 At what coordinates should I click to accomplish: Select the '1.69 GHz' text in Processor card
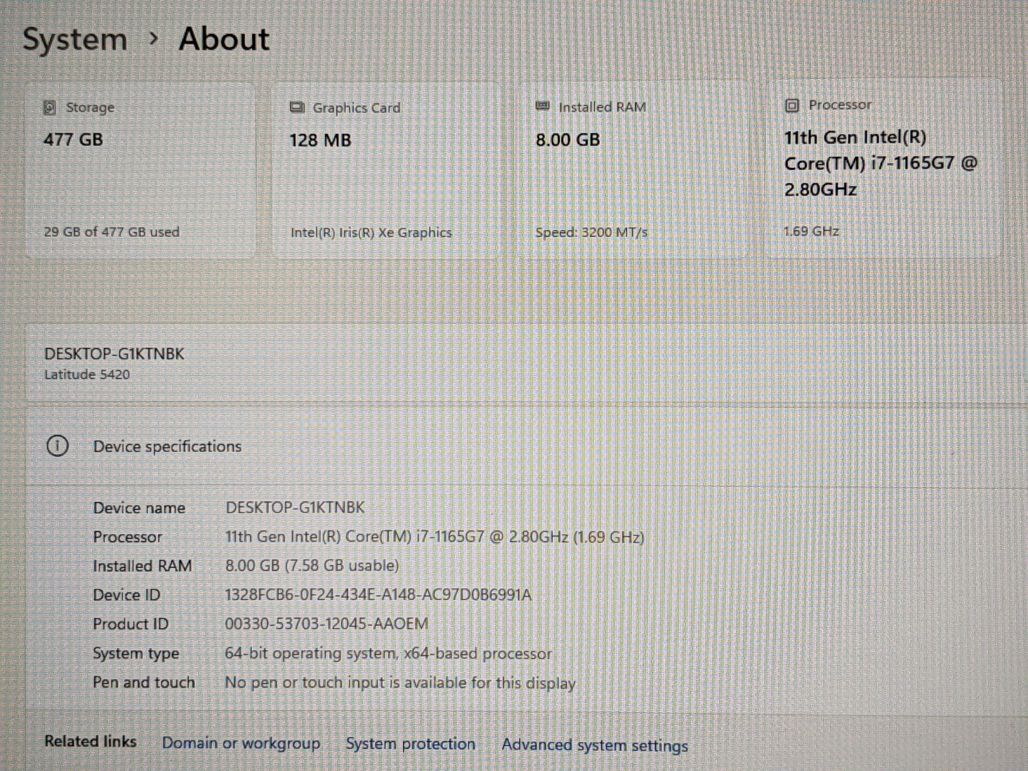coord(811,231)
